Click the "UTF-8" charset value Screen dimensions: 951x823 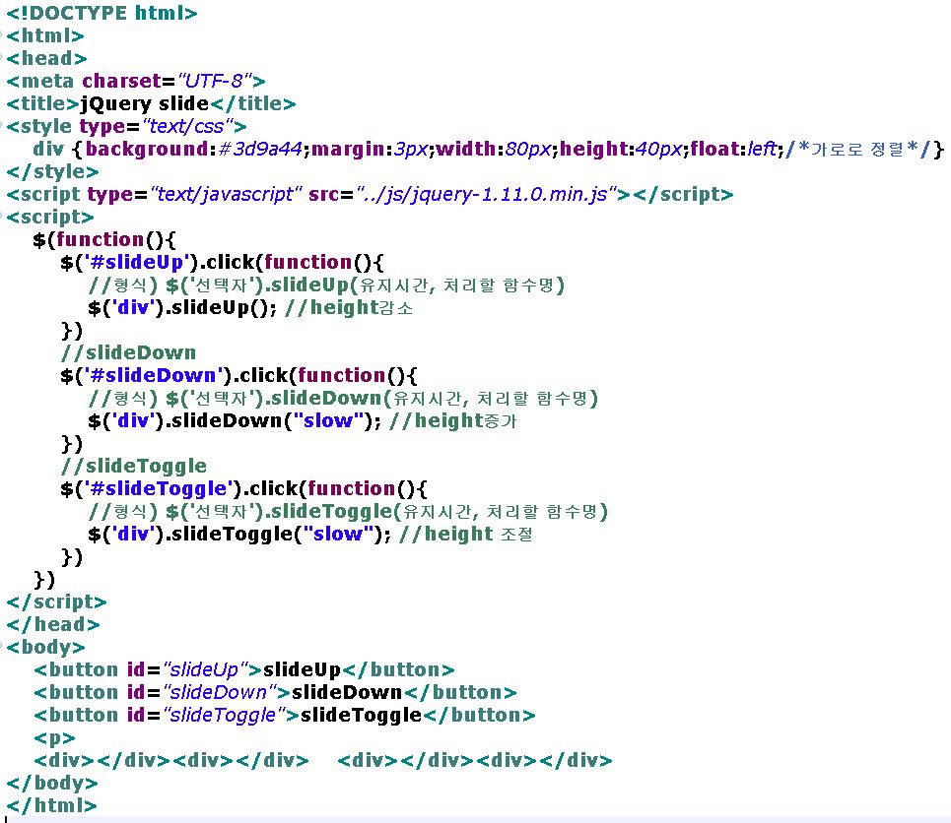[215, 81]
